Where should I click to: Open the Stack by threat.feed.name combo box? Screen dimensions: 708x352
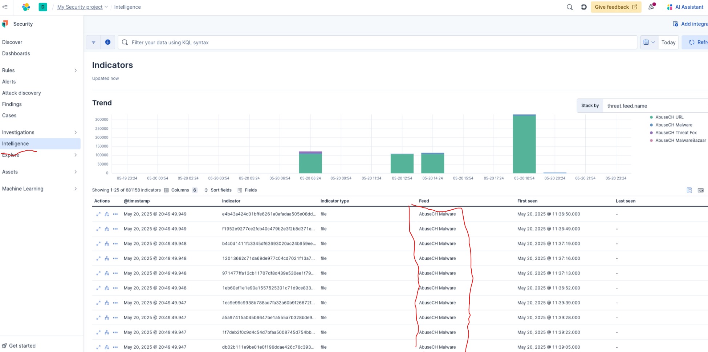pyautogui.click(x=655, y=106)
